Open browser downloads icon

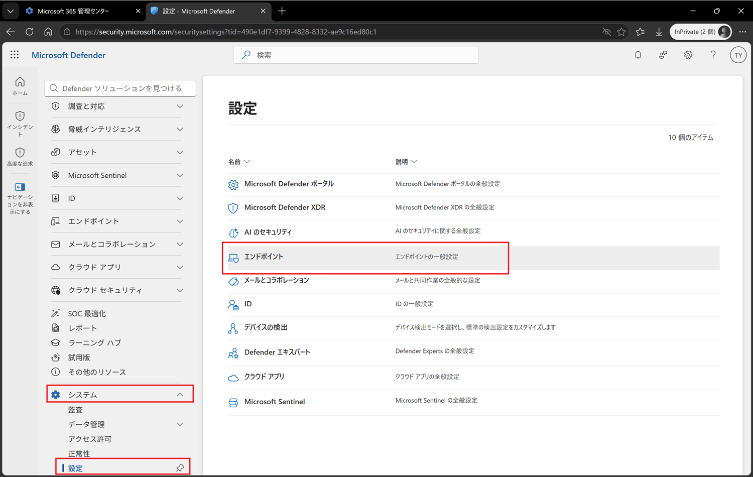tap(659, 32)
